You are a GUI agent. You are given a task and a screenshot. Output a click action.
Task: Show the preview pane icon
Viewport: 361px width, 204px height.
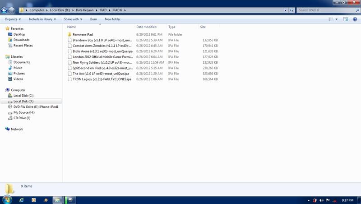pyautogui.click(x=345, y=19)
